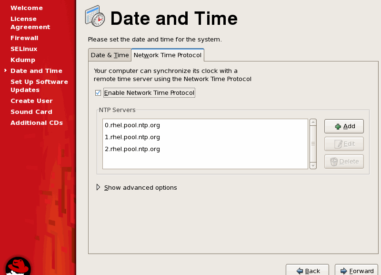Disable the Enable Network Time Protocol checkbox

click(x=98, y=93)
